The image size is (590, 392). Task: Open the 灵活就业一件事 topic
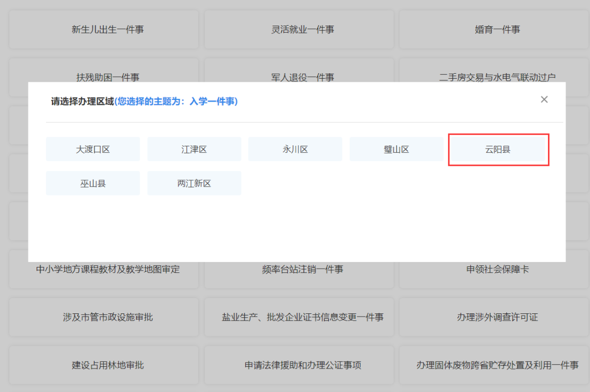[x=299, y=29]
